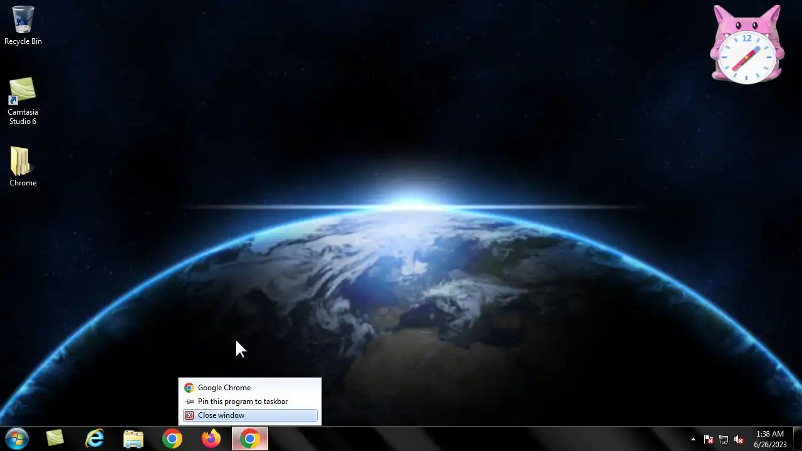The height and width of the screenshot is (451, 802).
Task: Click the pink cat clock gadget
Action: pyautogui.click(x=747, y=44)
